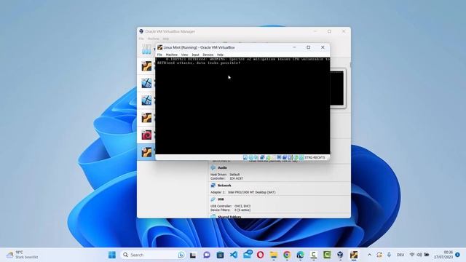Click the VirtualBox Manager title bar icon

[141, 31]
